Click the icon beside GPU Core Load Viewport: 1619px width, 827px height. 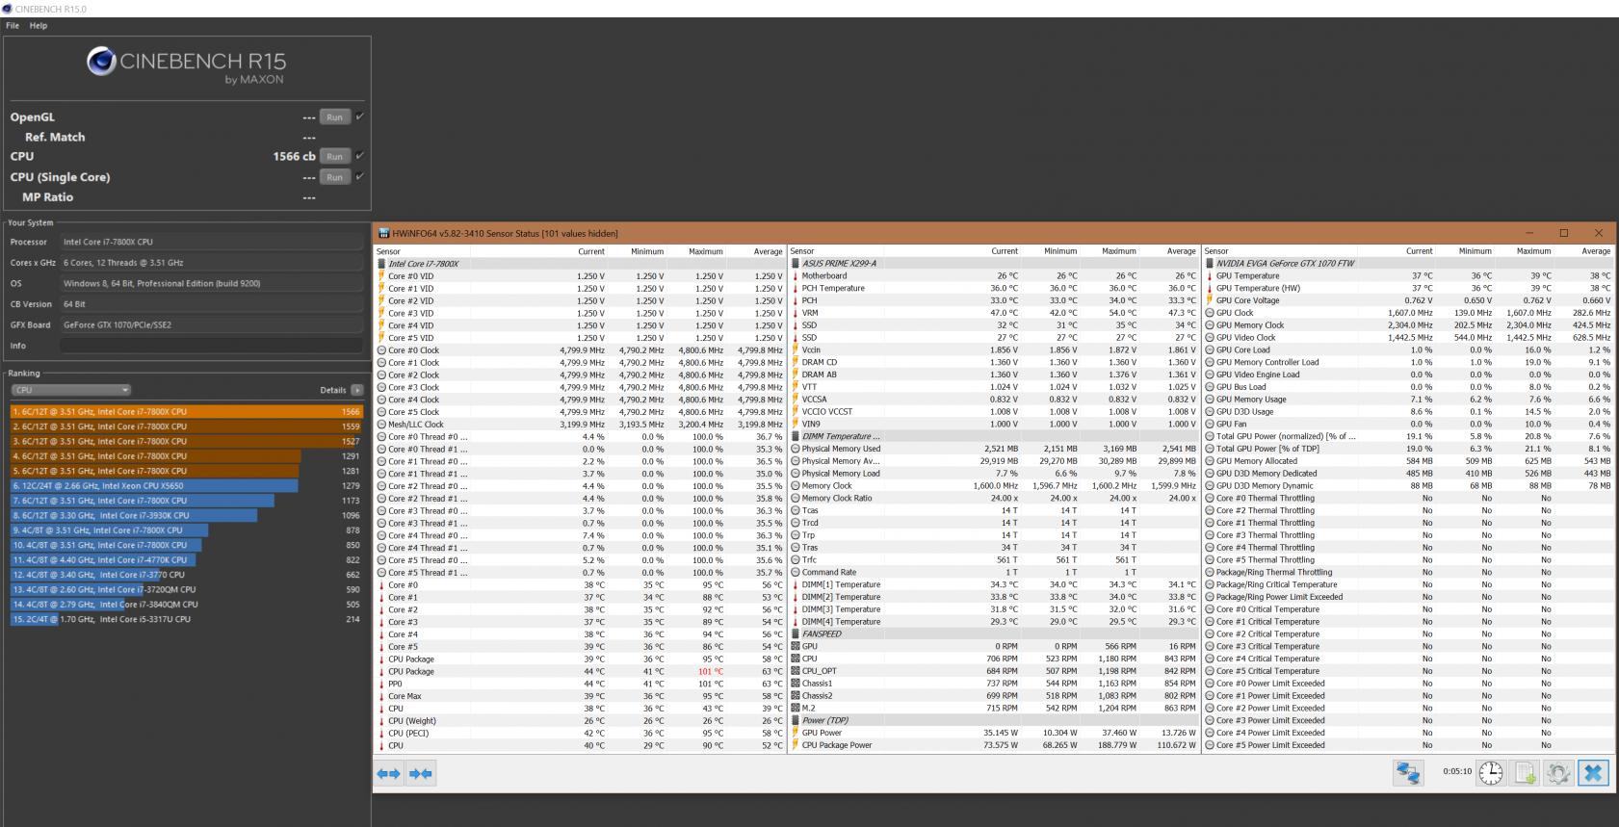pos(1210,350)
